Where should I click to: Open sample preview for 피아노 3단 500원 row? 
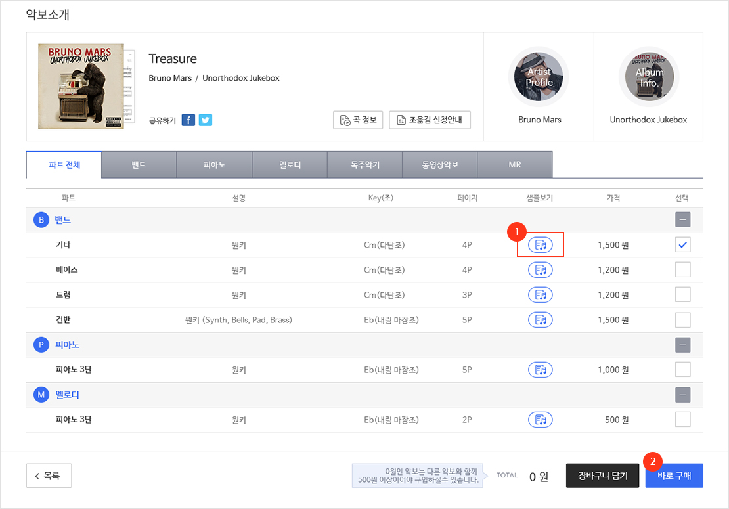point(541,420)
